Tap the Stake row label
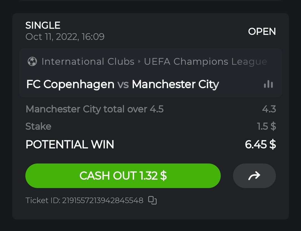The image size is (301, 231). (38, 126)
